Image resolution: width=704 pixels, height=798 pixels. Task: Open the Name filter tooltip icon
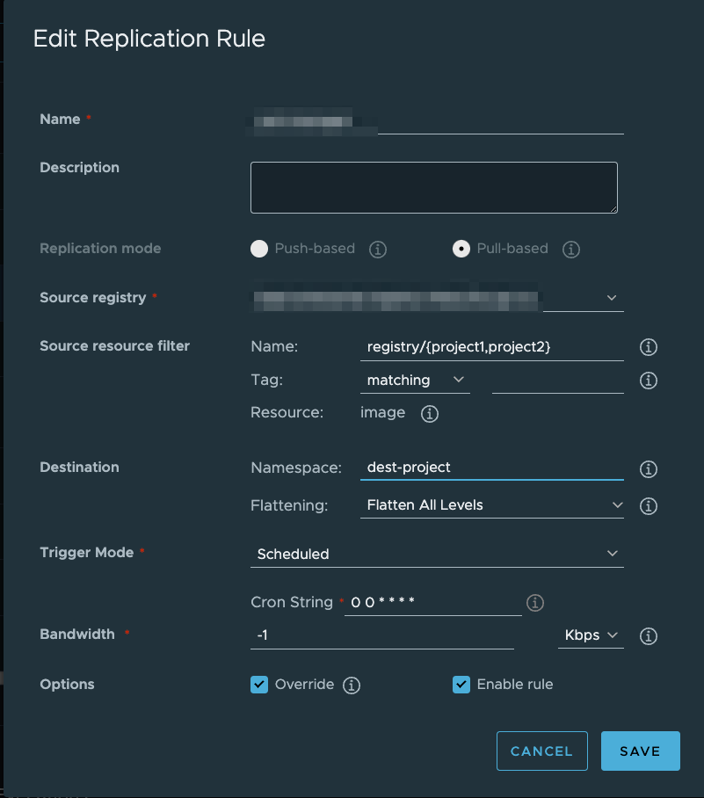click(x=648, y=347)
